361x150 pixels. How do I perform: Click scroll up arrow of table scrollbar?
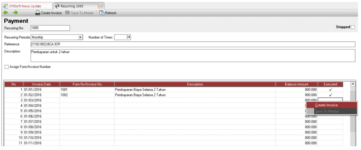(353, 84)
